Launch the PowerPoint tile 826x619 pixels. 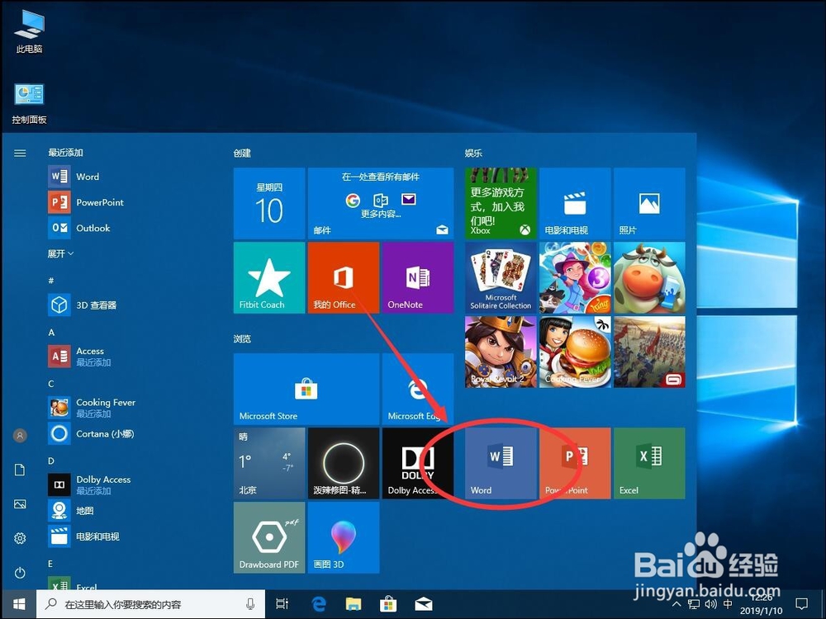pyautogui.click(x=575, y=463)
